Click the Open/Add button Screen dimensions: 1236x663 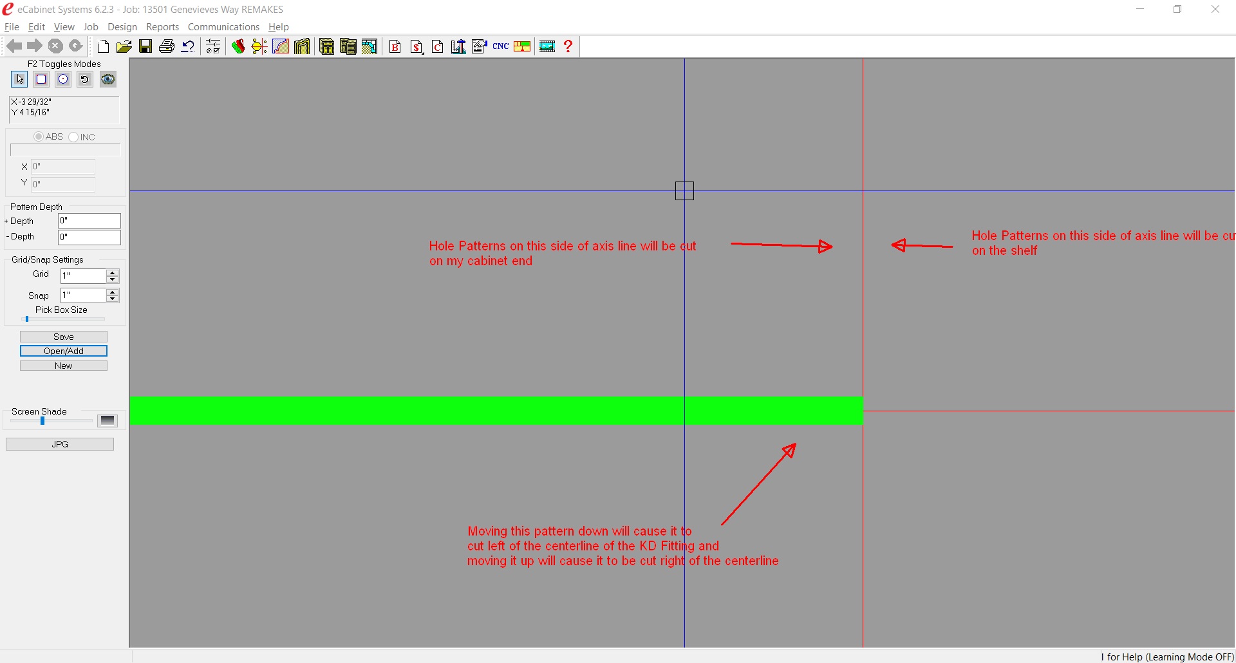click(x=64, y=351)
